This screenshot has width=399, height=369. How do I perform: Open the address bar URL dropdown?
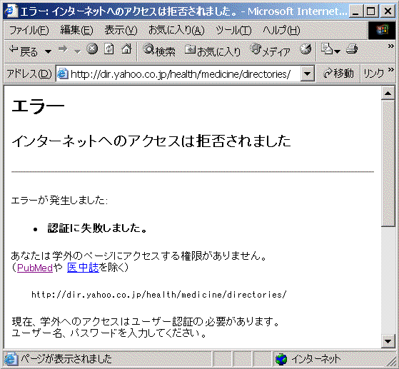click(x=308, y=74)
